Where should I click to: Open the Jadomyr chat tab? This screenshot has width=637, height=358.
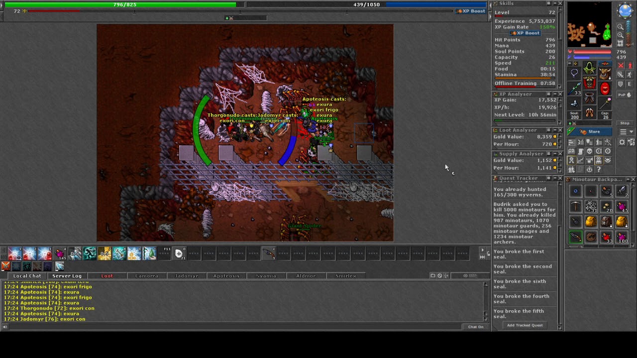187,275
